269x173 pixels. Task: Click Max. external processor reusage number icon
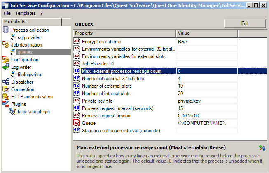point(77,71)
